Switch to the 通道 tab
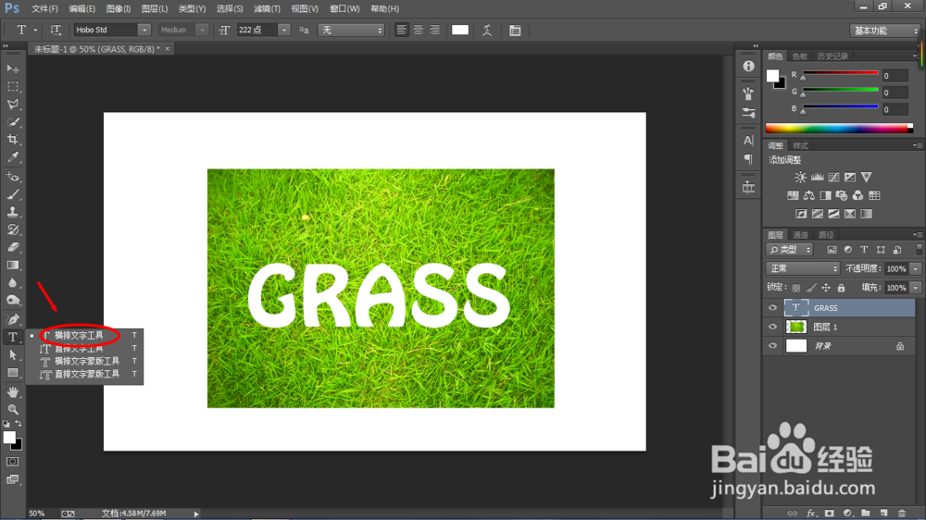926x520 pixels. [x=800, y=235]
